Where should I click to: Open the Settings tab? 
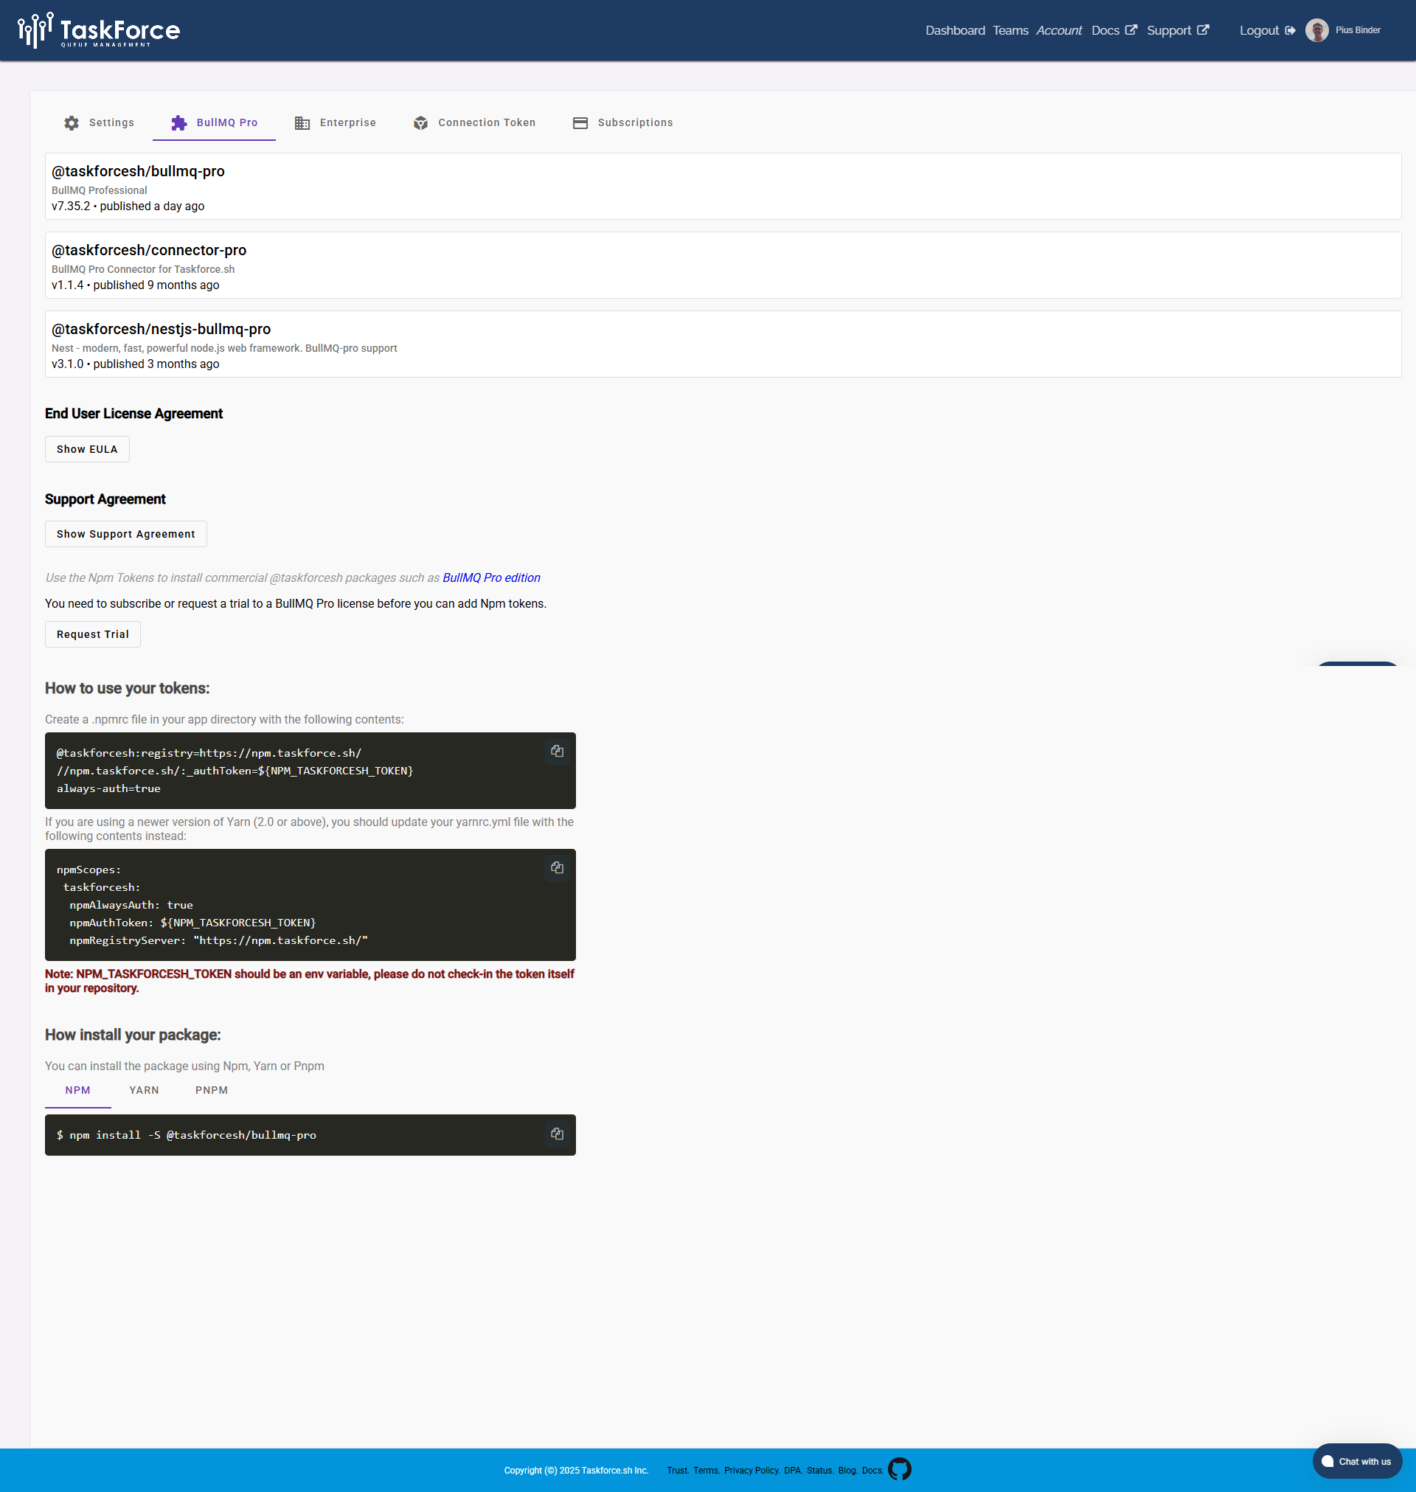pyautogui.click(x=99, y=123)
